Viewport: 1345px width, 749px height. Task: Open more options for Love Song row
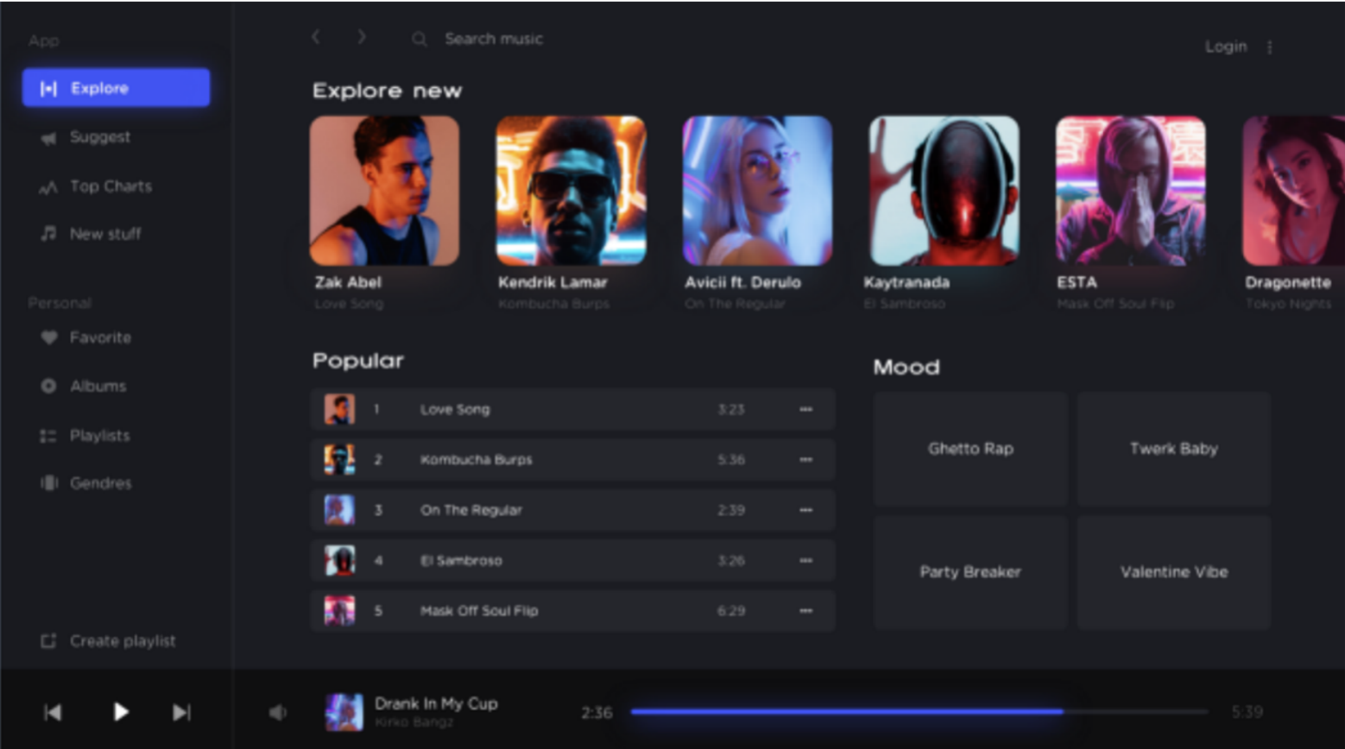point(805,410)
